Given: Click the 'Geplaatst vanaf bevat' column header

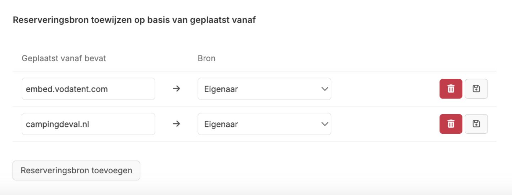Looking at the screenshot, I should point(64,58).
